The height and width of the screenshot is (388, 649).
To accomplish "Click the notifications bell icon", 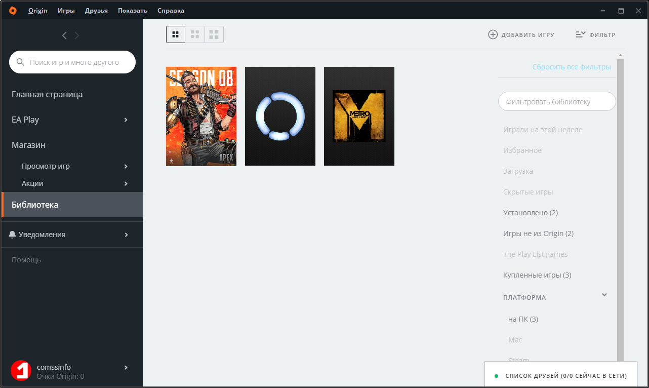I will (13, 235).
